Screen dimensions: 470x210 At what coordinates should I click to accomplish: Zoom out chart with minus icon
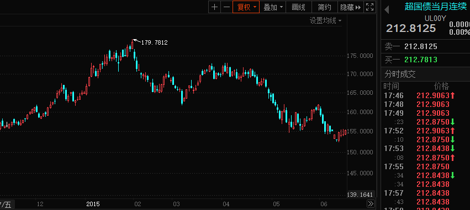(x=226, y=7)
